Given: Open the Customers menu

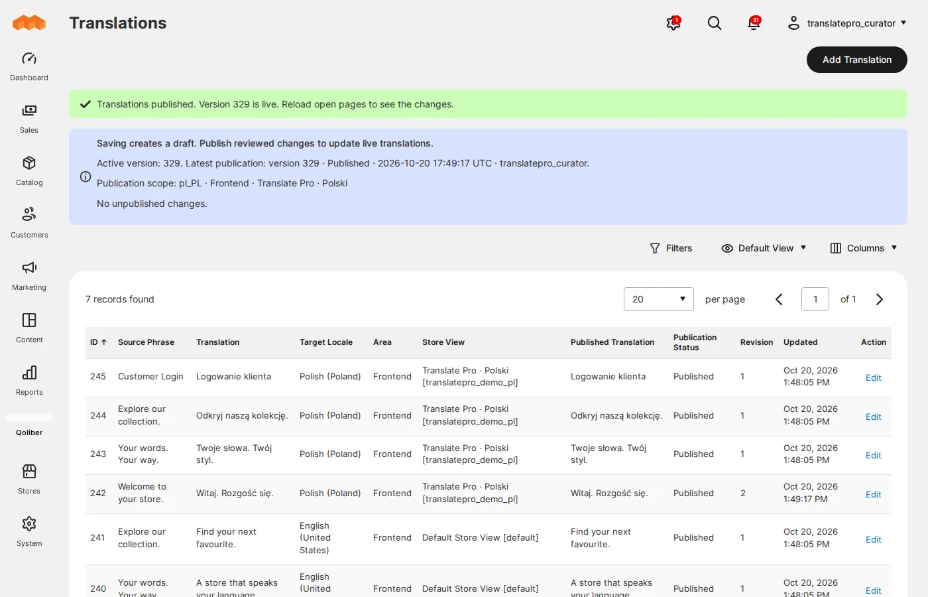Looking at the screenshot, I should coord(29,224).
